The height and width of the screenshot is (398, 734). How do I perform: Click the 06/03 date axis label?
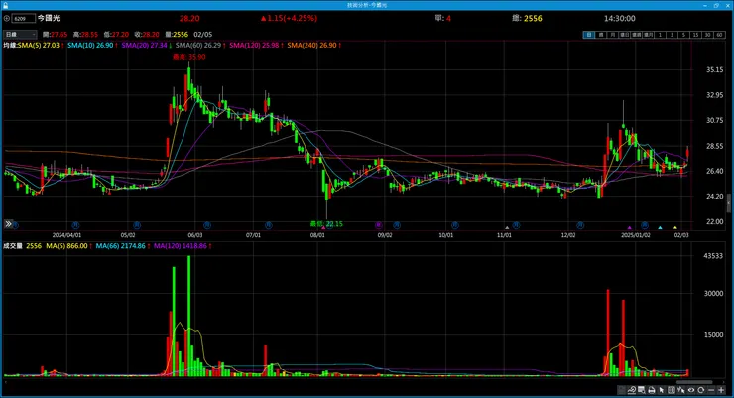[x=195, y=235]
